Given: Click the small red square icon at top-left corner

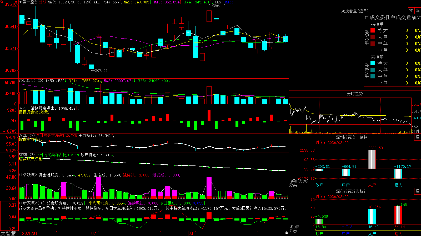Looking at the screenshot, I should [x=1, y=1].
